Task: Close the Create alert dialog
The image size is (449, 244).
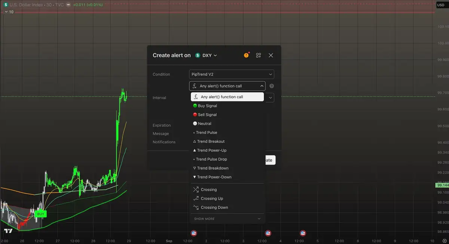Action: pyautogui.click(x=271, y=55)
